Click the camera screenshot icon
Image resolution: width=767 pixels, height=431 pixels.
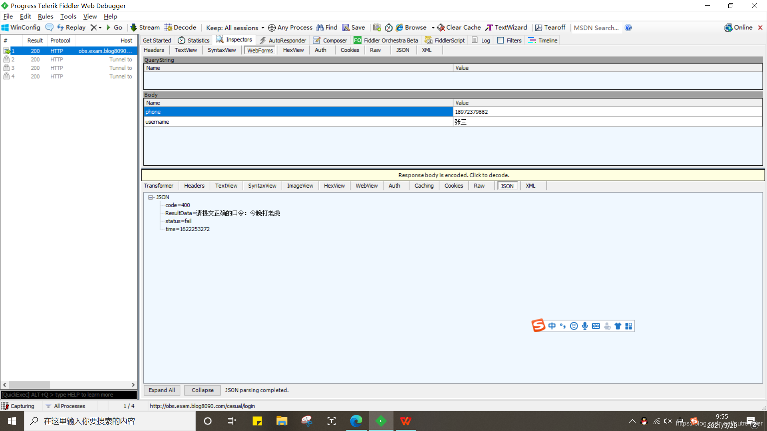coord(377,28)
